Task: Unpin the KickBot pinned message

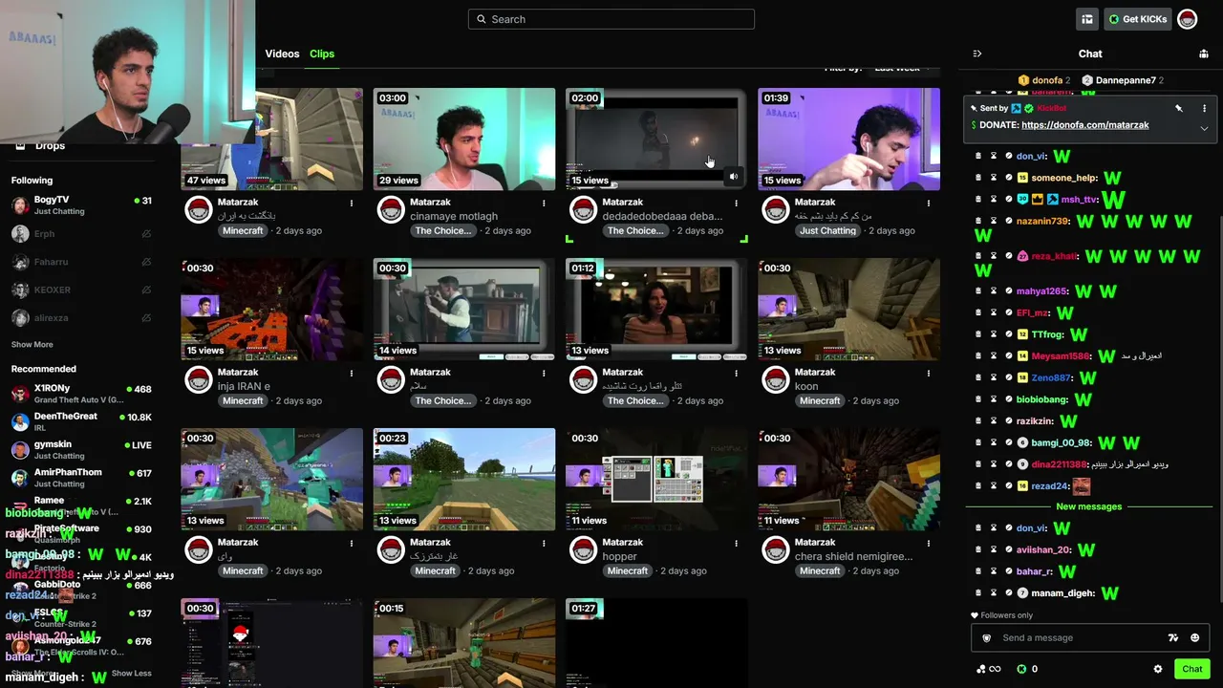Action: point(1179,108)
